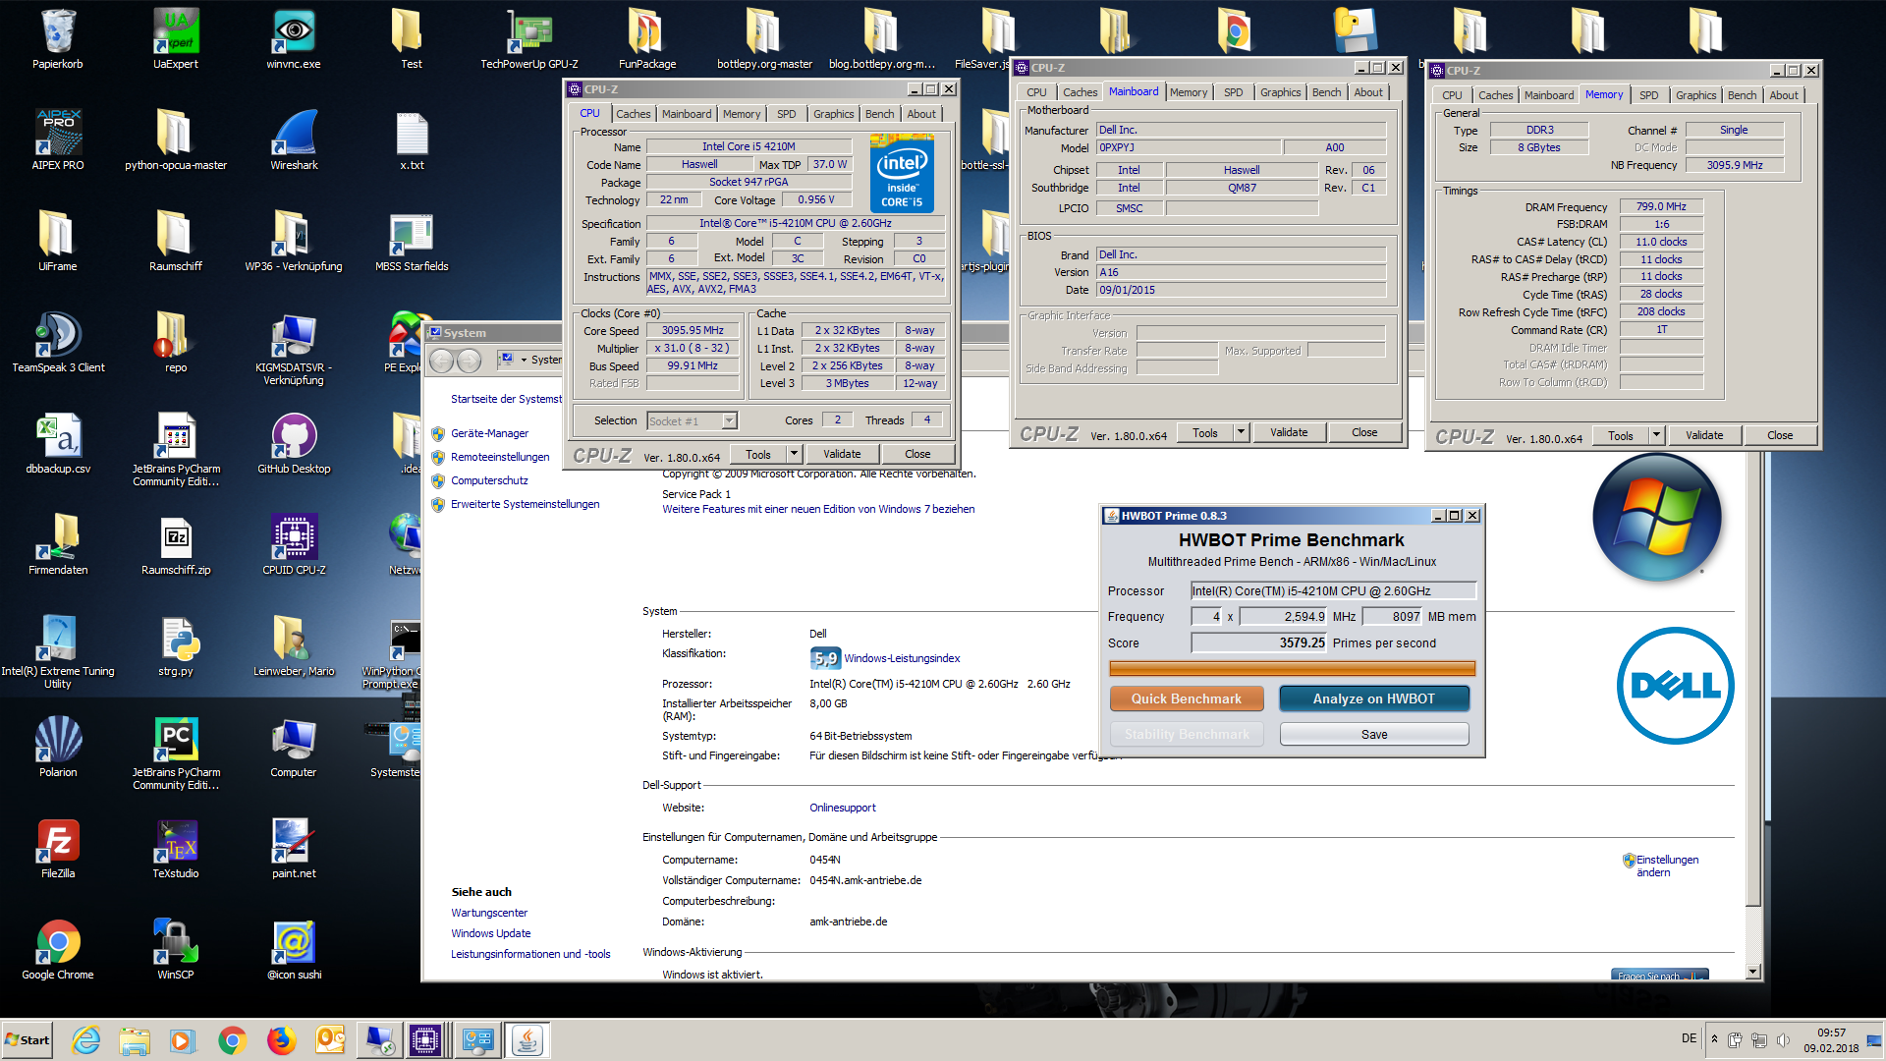Open Erweiterte Systemeinstellungen link
Viewport: 1886px width, 1061px height.
click(525, 504)
